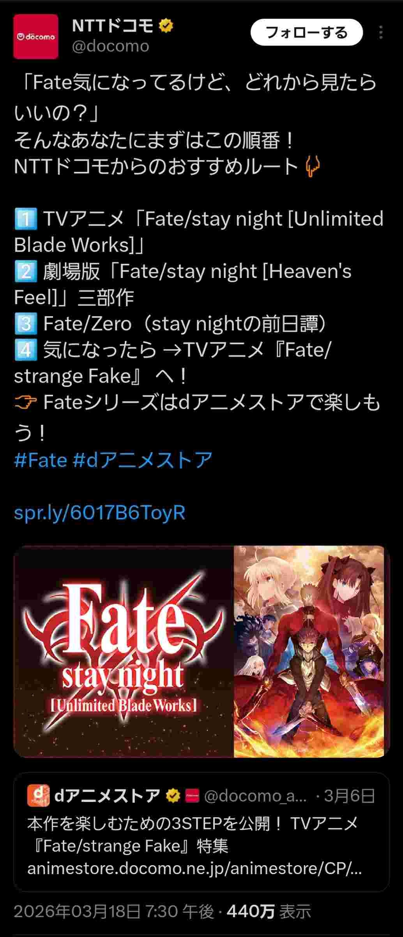The width and height of the screenshot is (403, 937).
Task: Tap the 440万 表示 view count
Action: tap(269, 912)
